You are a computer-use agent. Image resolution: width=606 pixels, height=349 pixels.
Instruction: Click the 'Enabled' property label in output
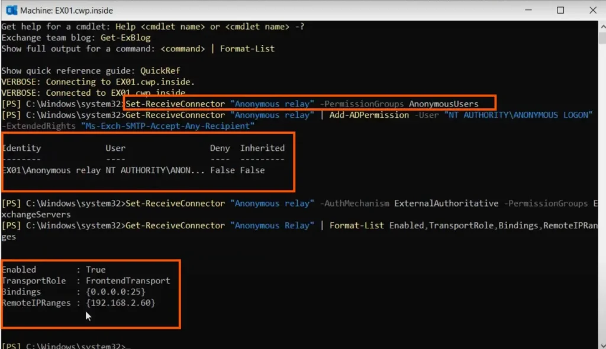19,269
